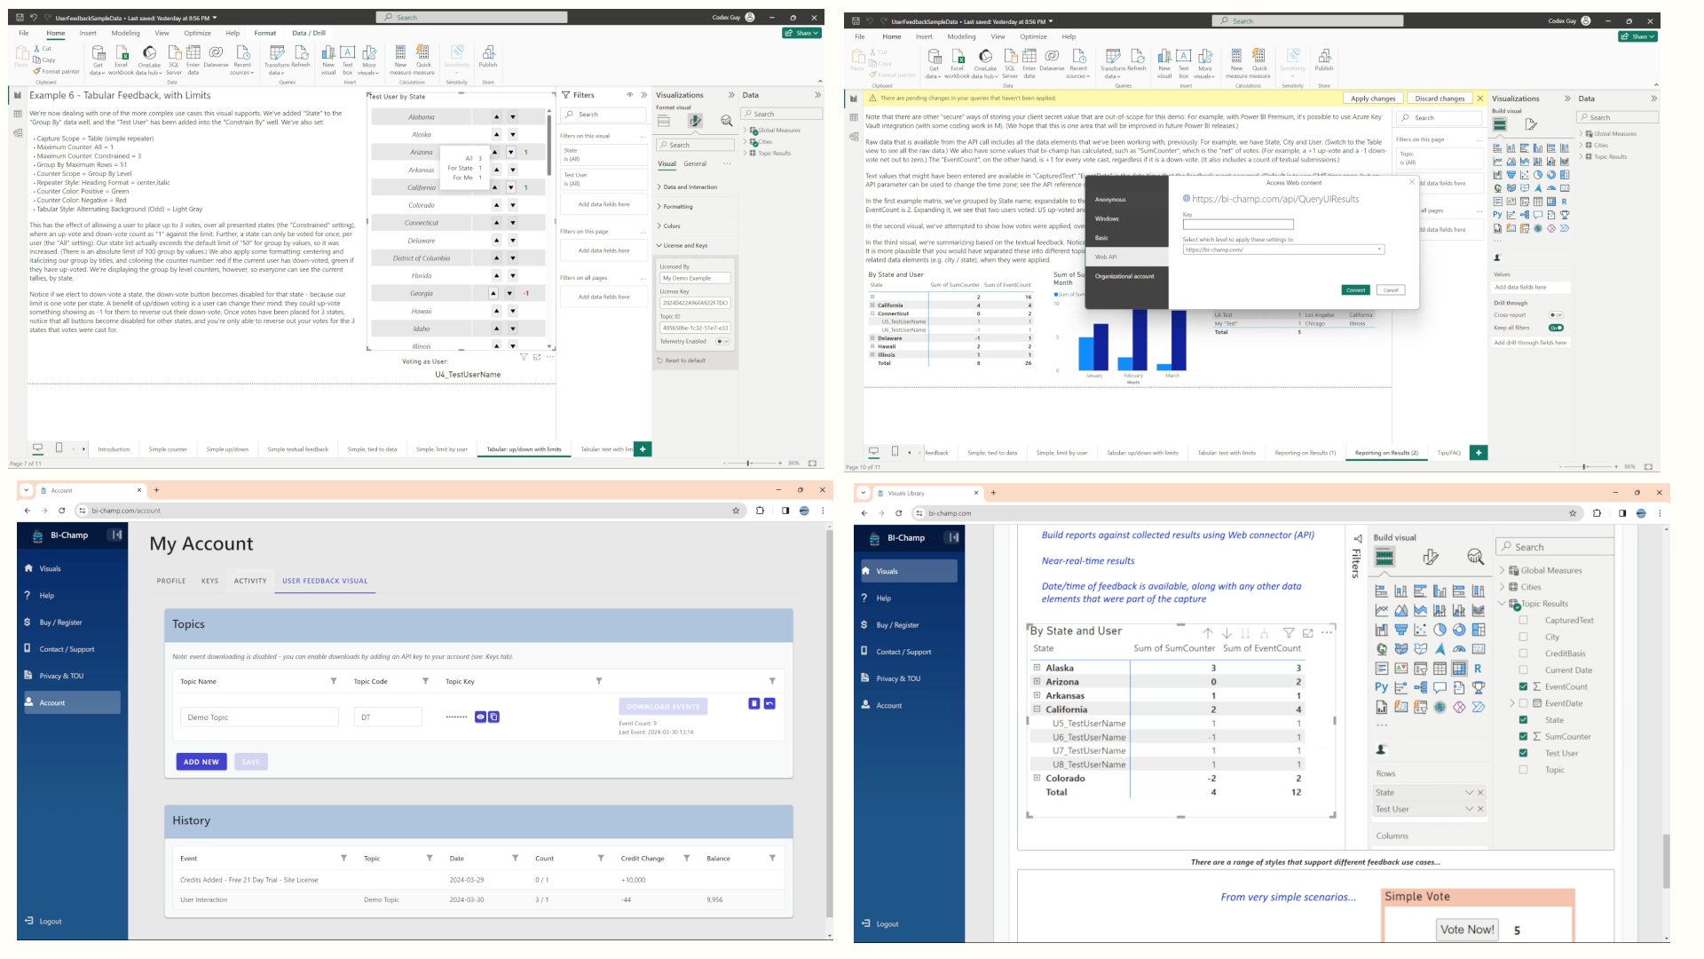Click the undo icon in Demo Topic row
Image resolution: width=1704 pixels, height=959 pixels.
769,703
